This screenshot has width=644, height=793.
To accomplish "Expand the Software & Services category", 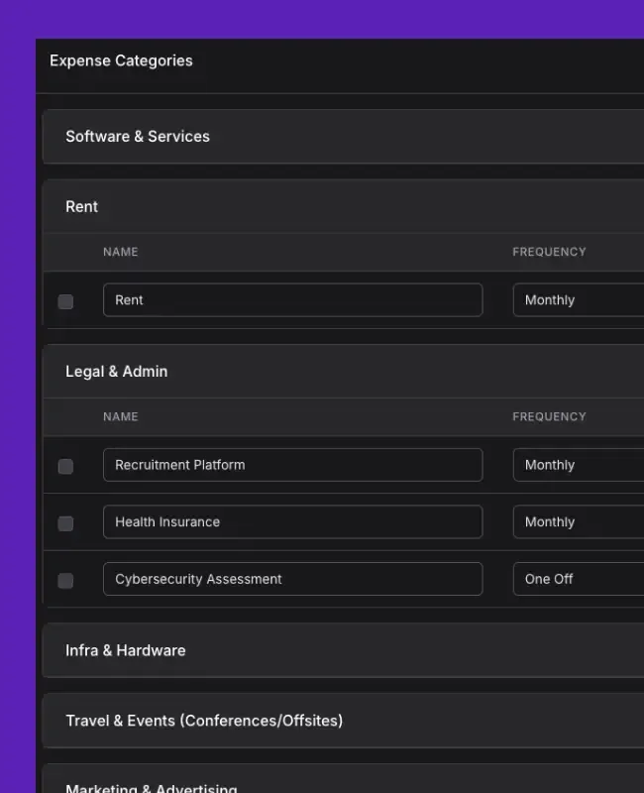I will point(343,137).
